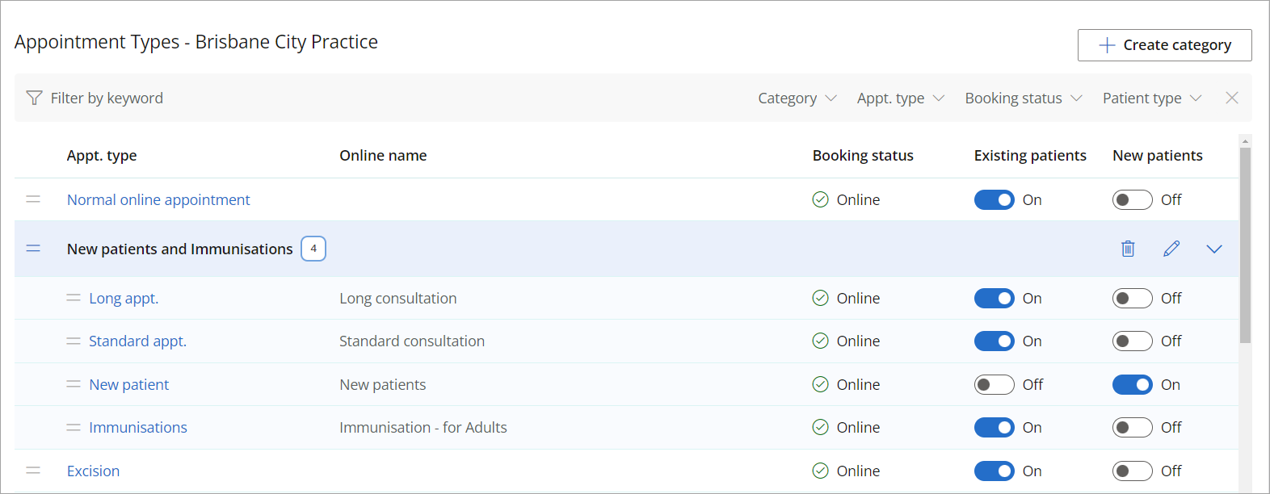The height and width of the screenshot is (494, 1270).
Task: Click Create category button
Action: [1164, 45]
